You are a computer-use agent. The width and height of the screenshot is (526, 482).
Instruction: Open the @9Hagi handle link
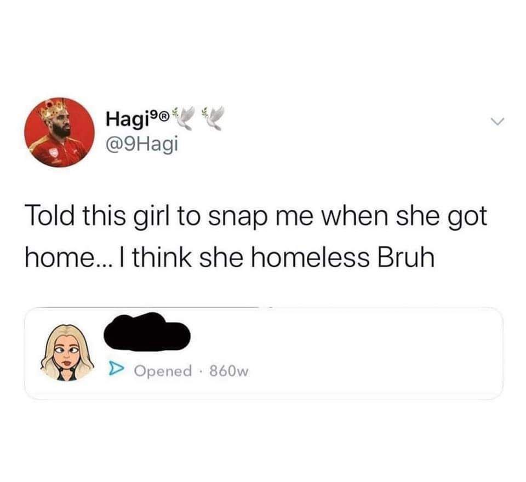141,144
